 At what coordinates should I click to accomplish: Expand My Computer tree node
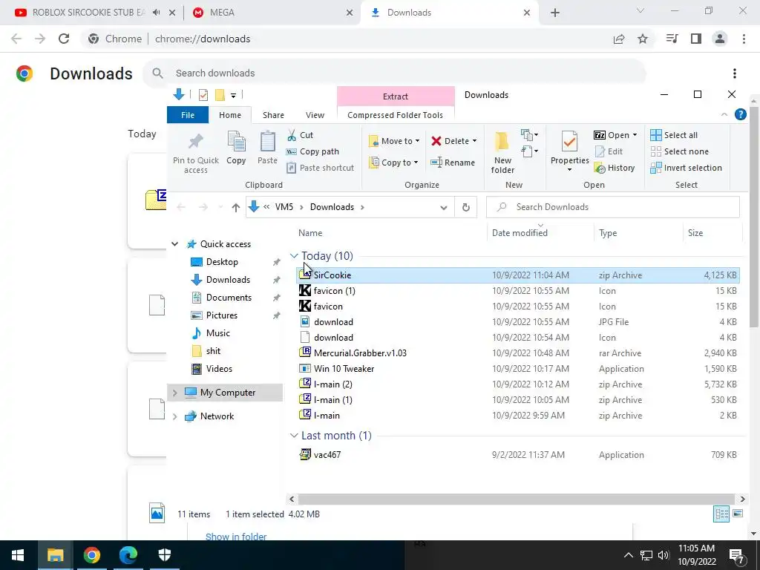[175, 393]
